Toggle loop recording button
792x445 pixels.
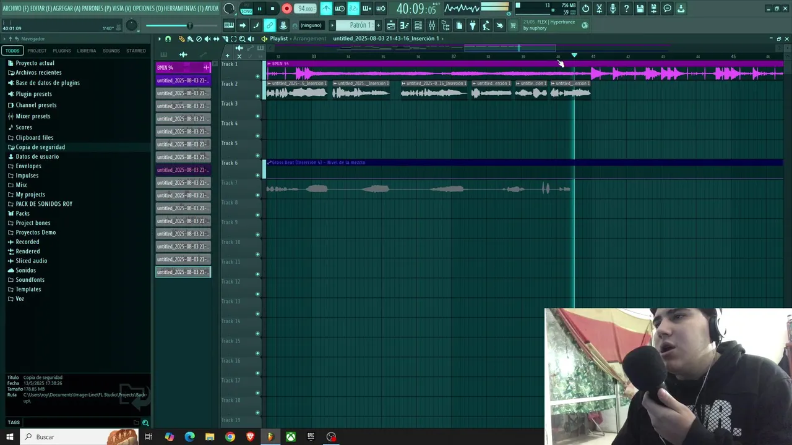(381, 9)
